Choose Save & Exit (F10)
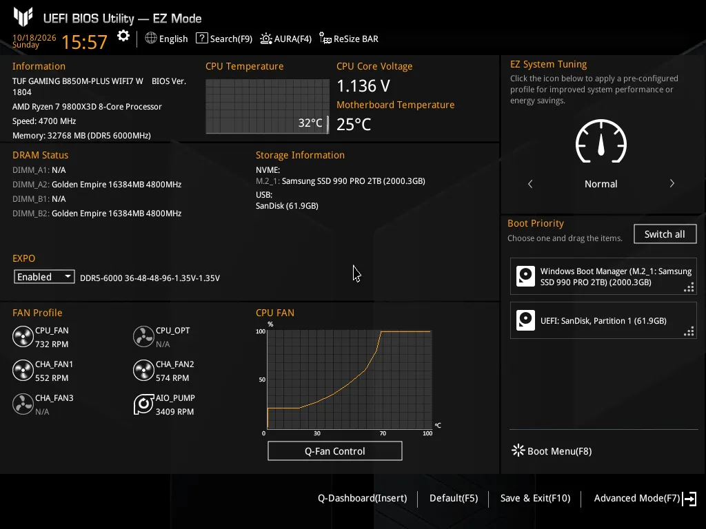Screen dimensions: 706x529 tap(535, 498)
